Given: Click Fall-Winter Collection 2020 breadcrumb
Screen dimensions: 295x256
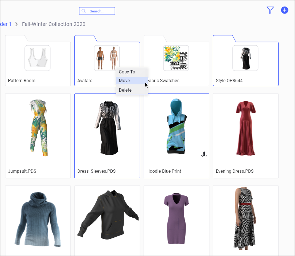Looking at the screenshot, I should [54, 24].
